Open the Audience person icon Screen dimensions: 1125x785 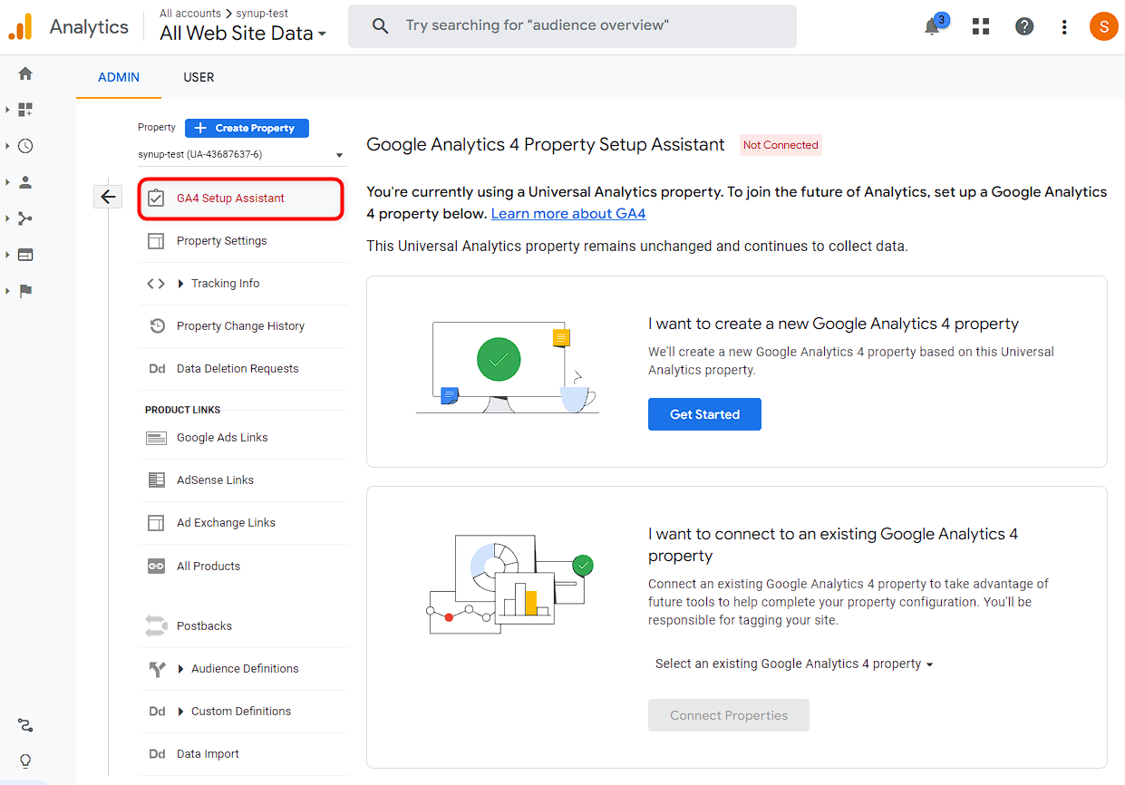point(25,182)
